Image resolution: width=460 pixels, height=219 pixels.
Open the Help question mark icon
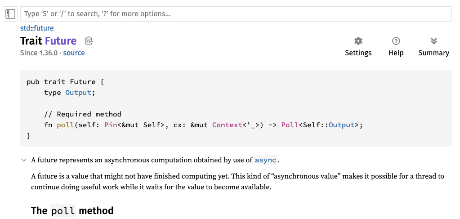pos(396,41)
